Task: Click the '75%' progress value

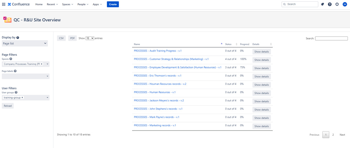Action: tap(242, 67)
